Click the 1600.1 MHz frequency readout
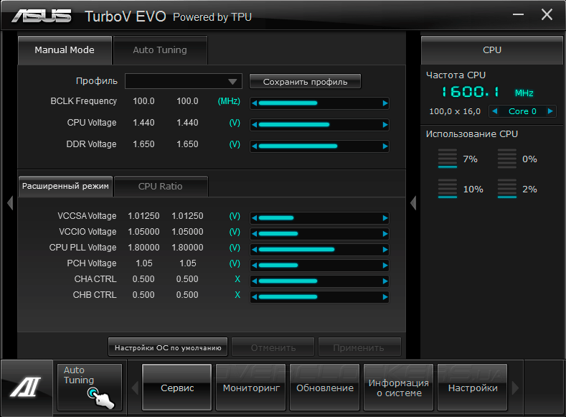The height and width of the screenshot is (417, 566). (x=488, y=92)
